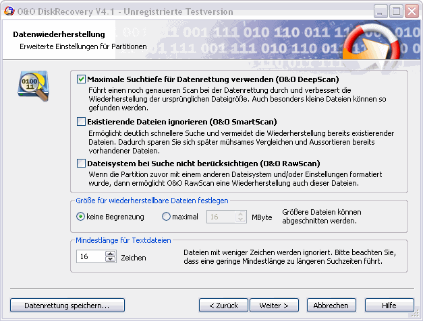
Task: Go back with the '< Zurück' button
Action: 223,306
